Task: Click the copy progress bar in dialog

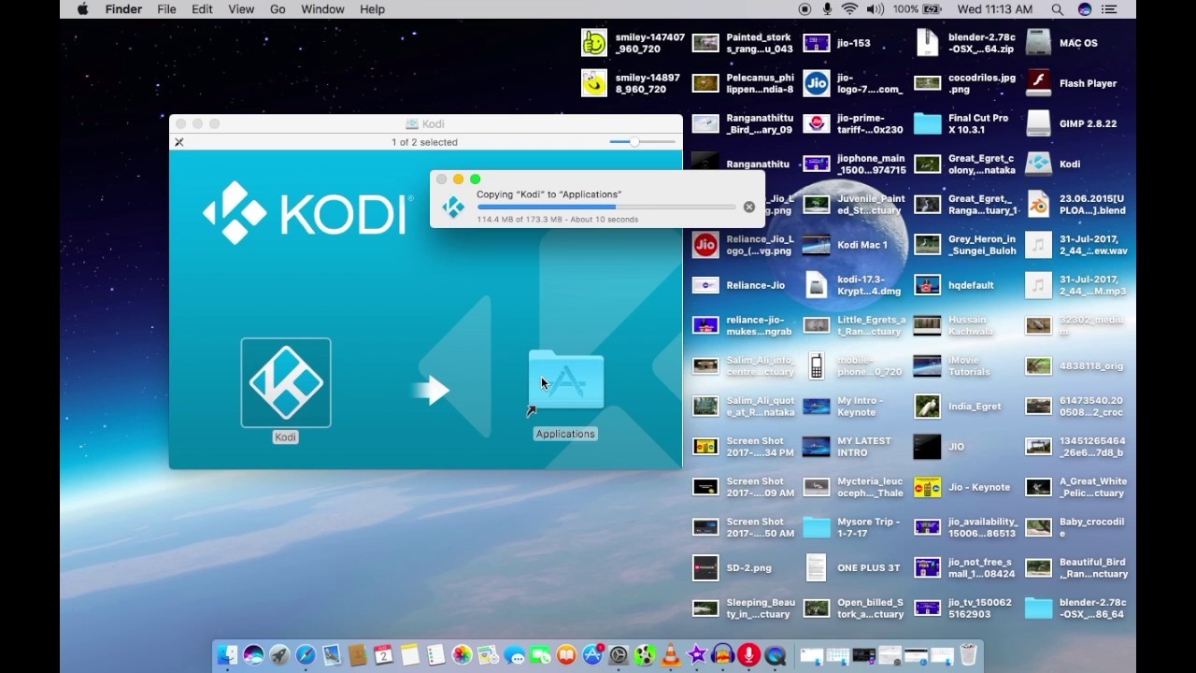Action: point(605,207)
